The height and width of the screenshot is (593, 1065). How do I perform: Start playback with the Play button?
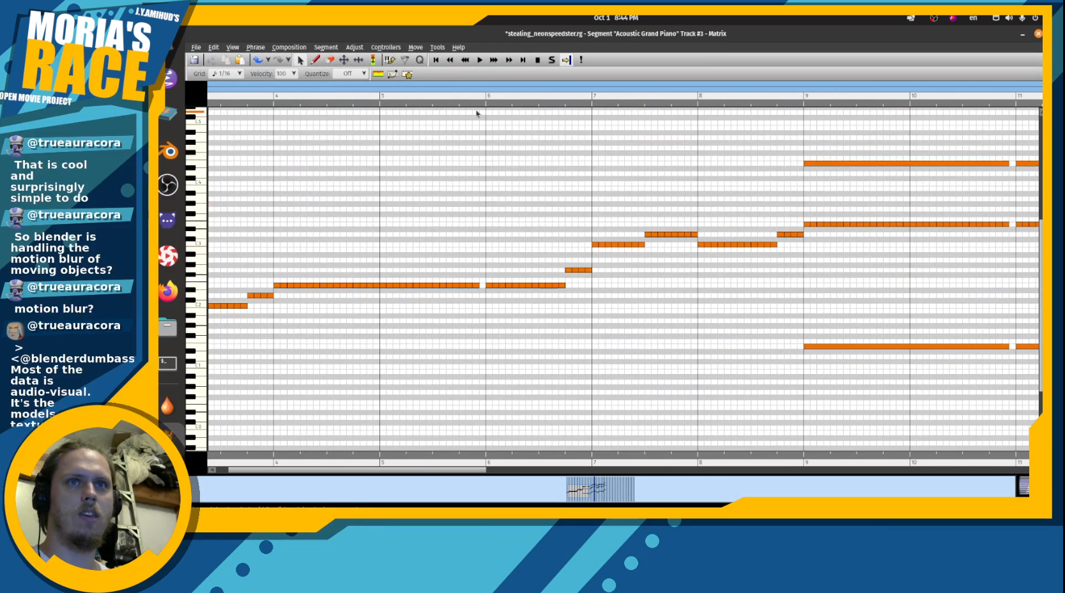coord(479,60)
